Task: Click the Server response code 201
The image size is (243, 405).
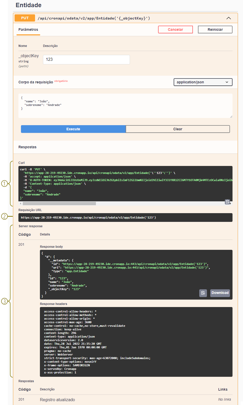Action: click(x=21, y=244)
